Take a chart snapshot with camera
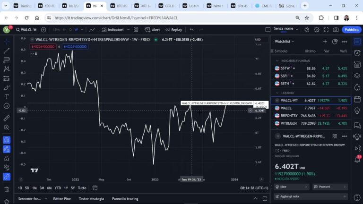Screen dimensions: 363x204 336,30
